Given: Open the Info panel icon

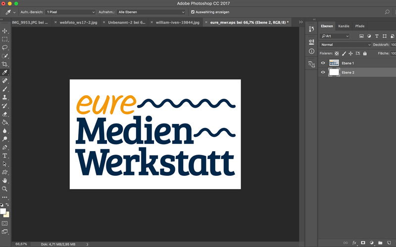Looking at the screenshot, I should (311, 51).
